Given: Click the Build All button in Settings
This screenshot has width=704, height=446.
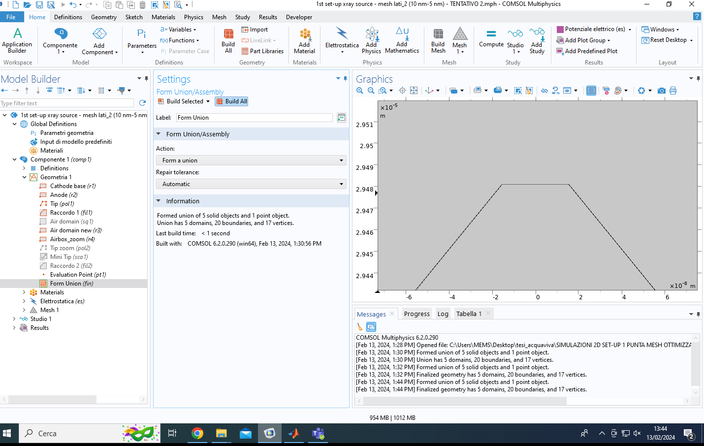Looking at the screenshot, I should pos(231,101).
